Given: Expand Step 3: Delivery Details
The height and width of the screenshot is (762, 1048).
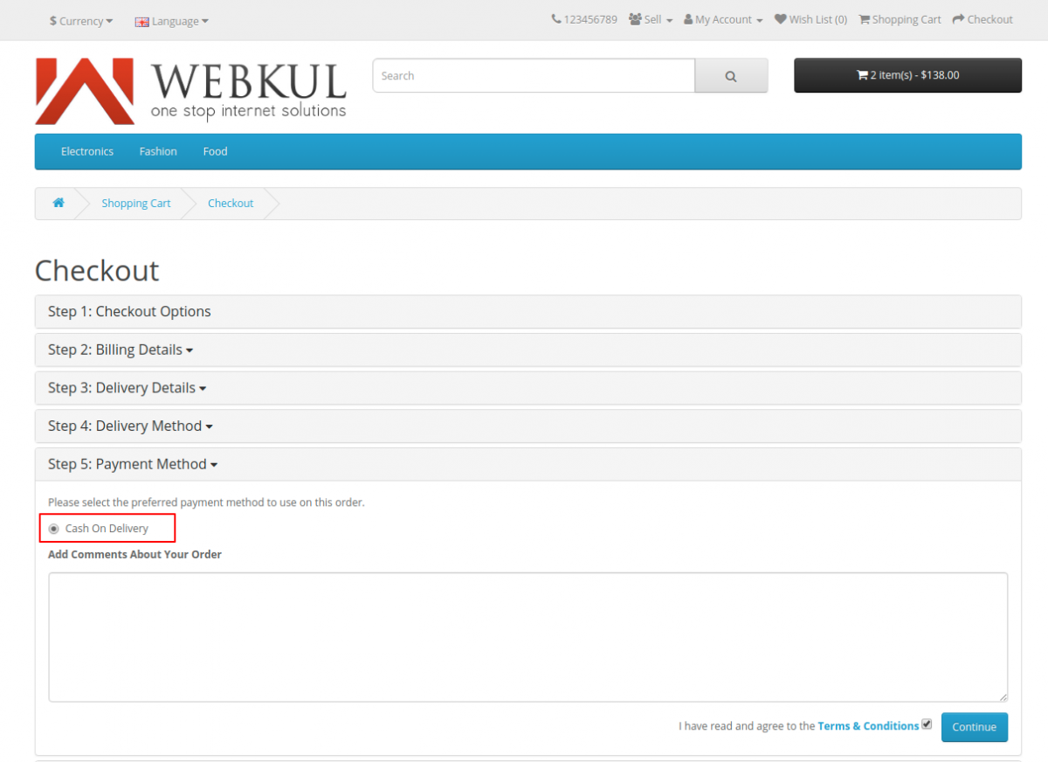Looking at the screenshot, I should [128, 388].
